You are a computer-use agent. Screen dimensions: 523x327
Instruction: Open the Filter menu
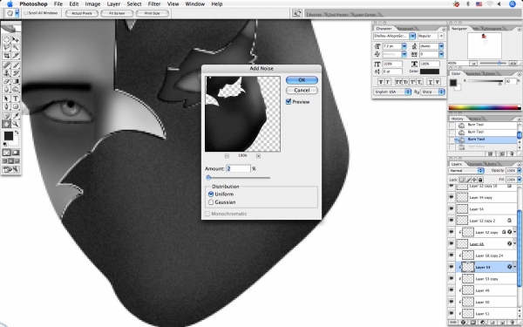pyautogui.click(x=154, y=4)
